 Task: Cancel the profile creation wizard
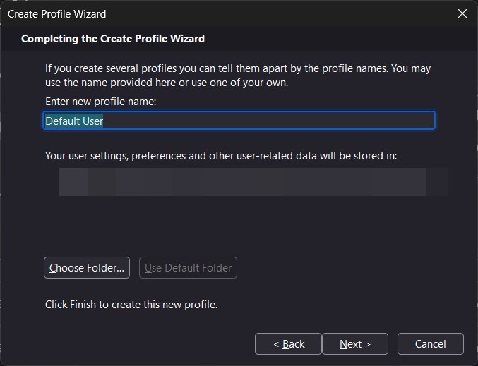pyautogui.click(x=430, y=344)
